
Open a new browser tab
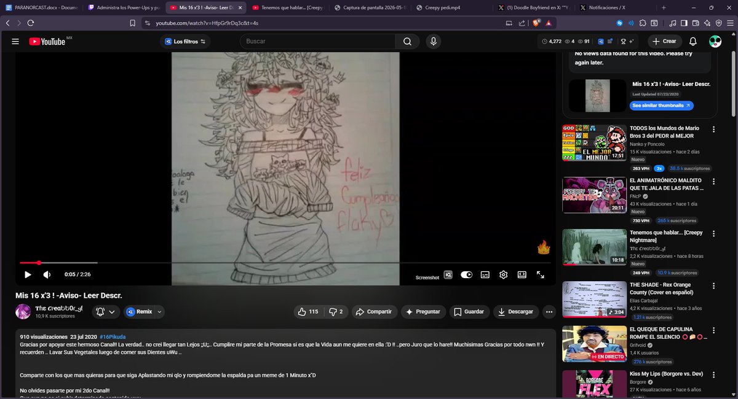[x=663, y=7]
